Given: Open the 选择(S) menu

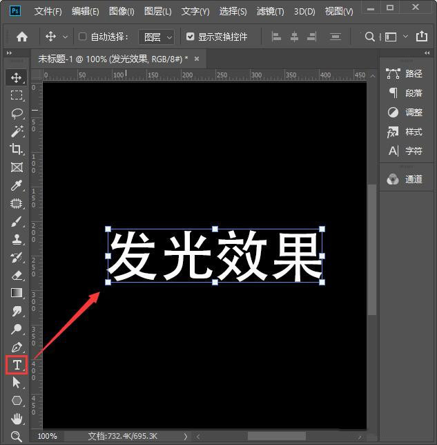Looking at the screenshot, I should click(x=233, y=11).
